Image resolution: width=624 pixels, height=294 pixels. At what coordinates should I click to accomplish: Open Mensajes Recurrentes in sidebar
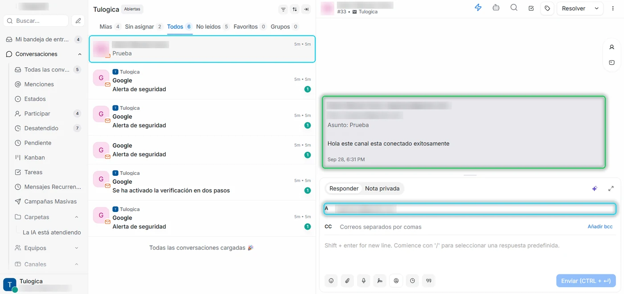[x=47, y=187]
